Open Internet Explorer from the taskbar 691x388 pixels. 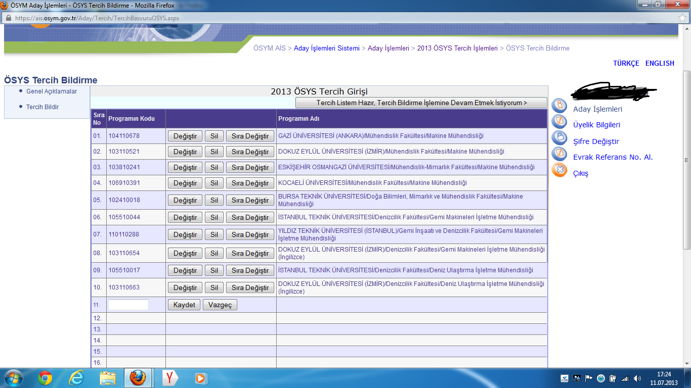(x=77, y=378)
